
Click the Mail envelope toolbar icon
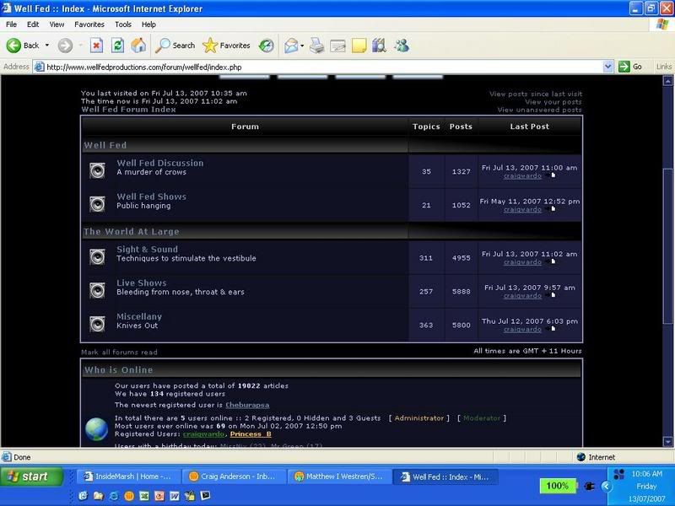291,46
